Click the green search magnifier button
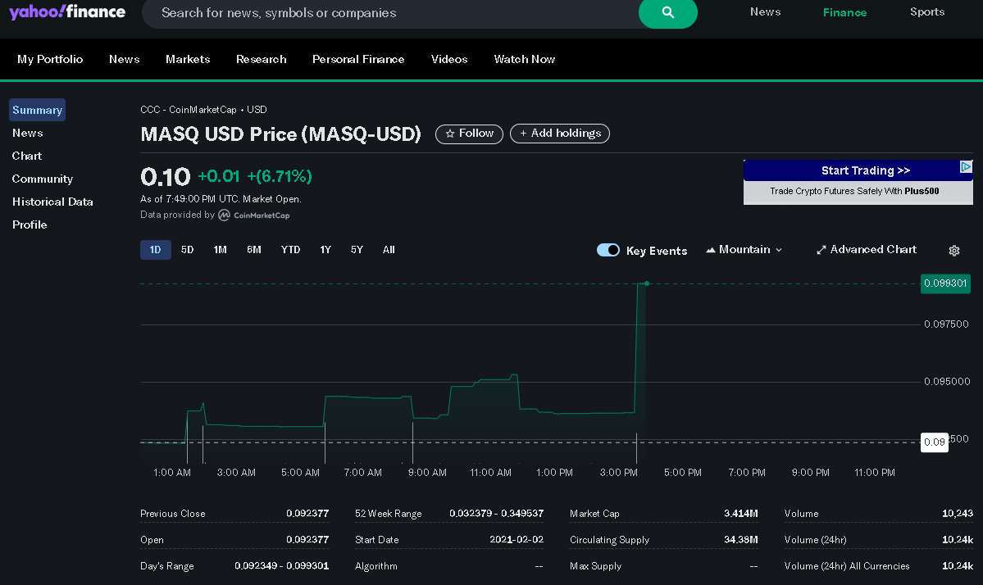Screen dimensions: 983x585 pos(667,12)
